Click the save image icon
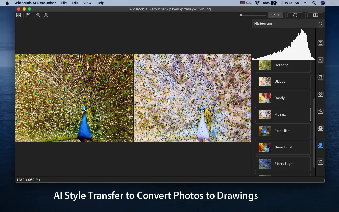This screenshot has height=212, width=339. point(28,15)
